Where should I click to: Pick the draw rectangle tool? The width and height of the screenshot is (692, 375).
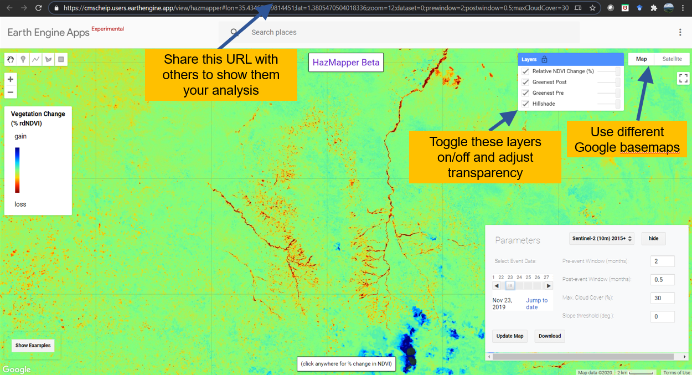click(x=61, y=59)
